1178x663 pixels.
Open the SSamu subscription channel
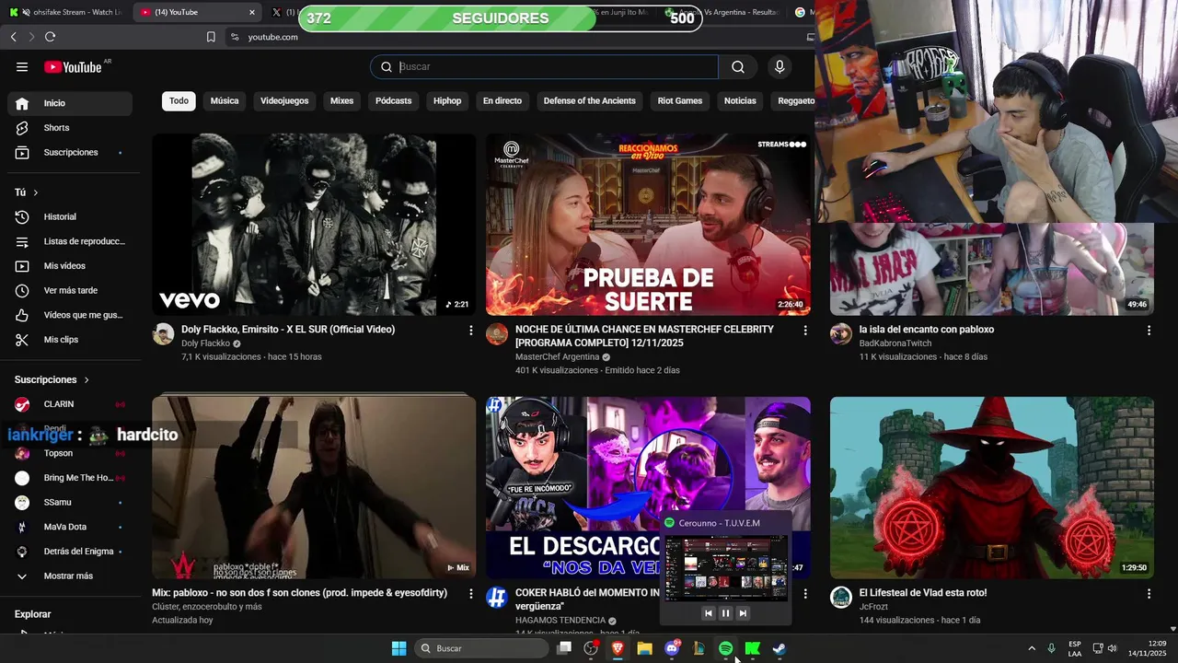coord(70,502)
